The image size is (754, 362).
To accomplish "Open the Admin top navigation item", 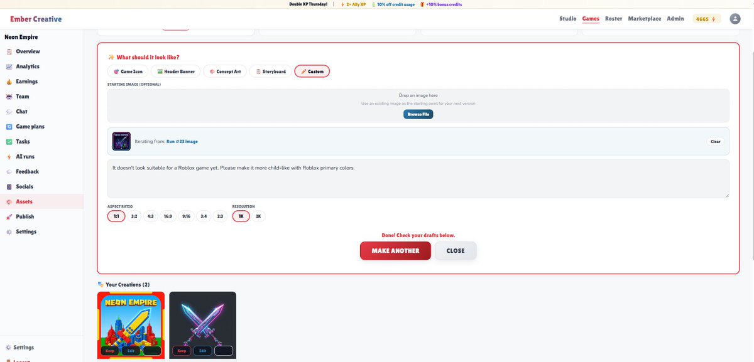I will tap(675, 19).
